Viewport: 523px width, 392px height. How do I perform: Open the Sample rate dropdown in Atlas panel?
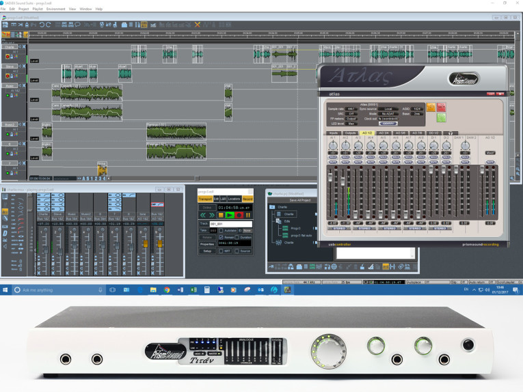click(x=351, y=109)
